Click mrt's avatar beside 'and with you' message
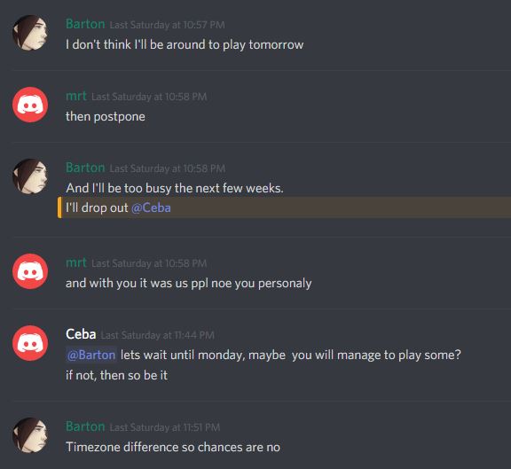511x469 pixels. point(30,271)
